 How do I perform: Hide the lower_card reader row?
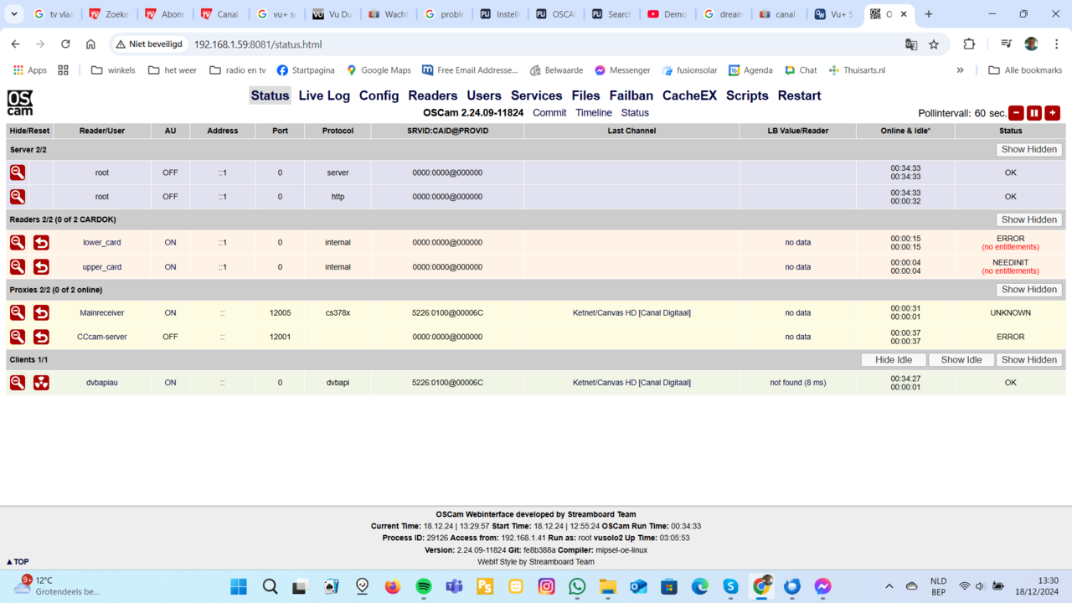tap(18, 243)
